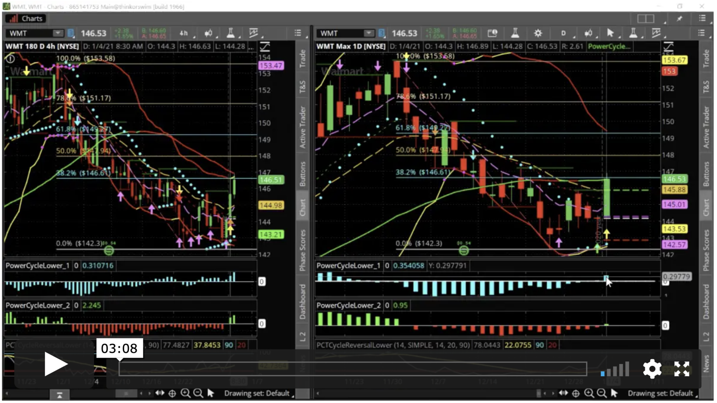Open Phase Scores tab in middle sidebar

(x=302, y=251)
